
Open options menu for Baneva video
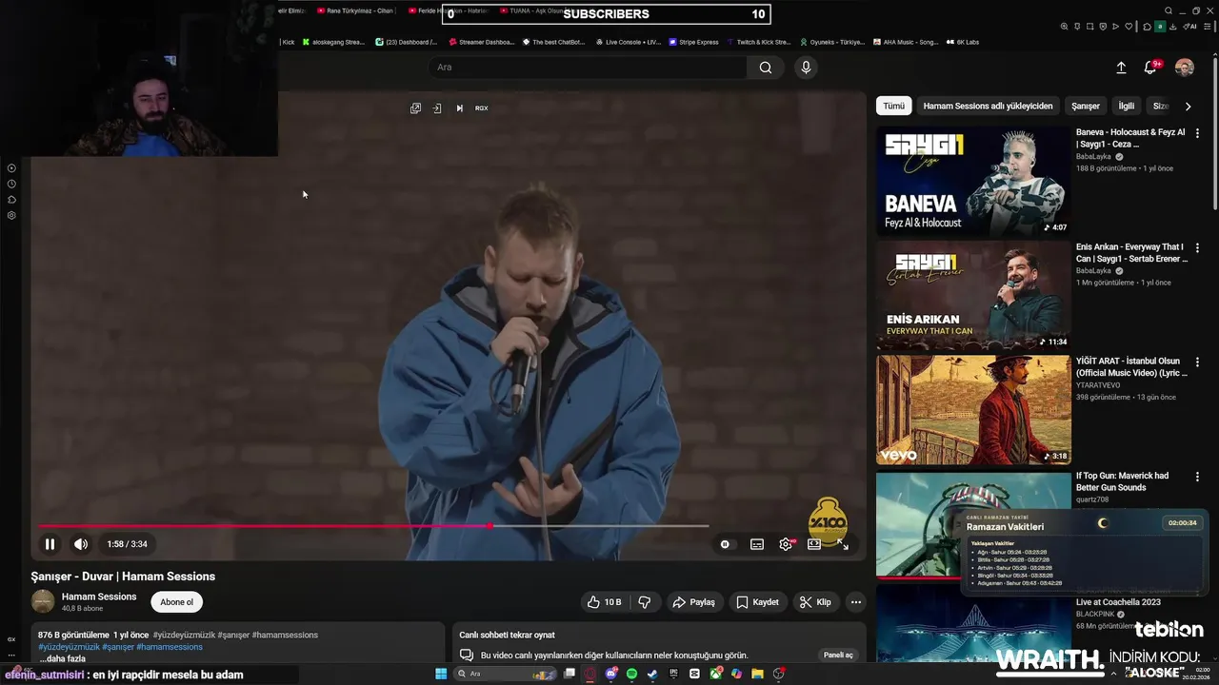(x=1197, y=134)
